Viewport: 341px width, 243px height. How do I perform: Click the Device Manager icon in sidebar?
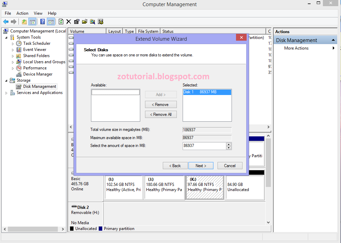tap(19, 74)
